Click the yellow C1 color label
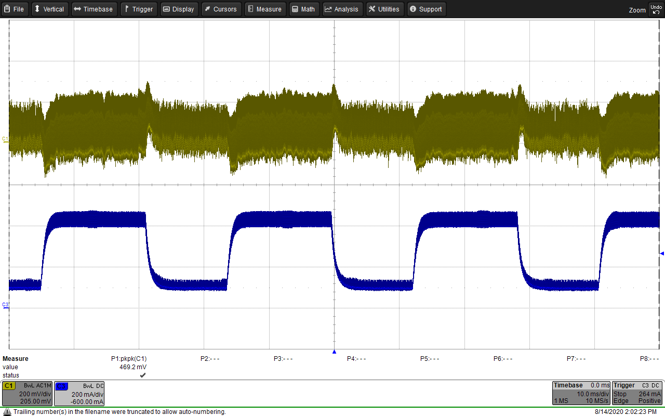The height and width of the screenshot is (416, 665). pos(9,386)
